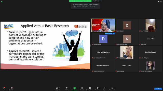Click the green Share Screen icon
The image size is (163, 91).
click(x=74, y=88)
